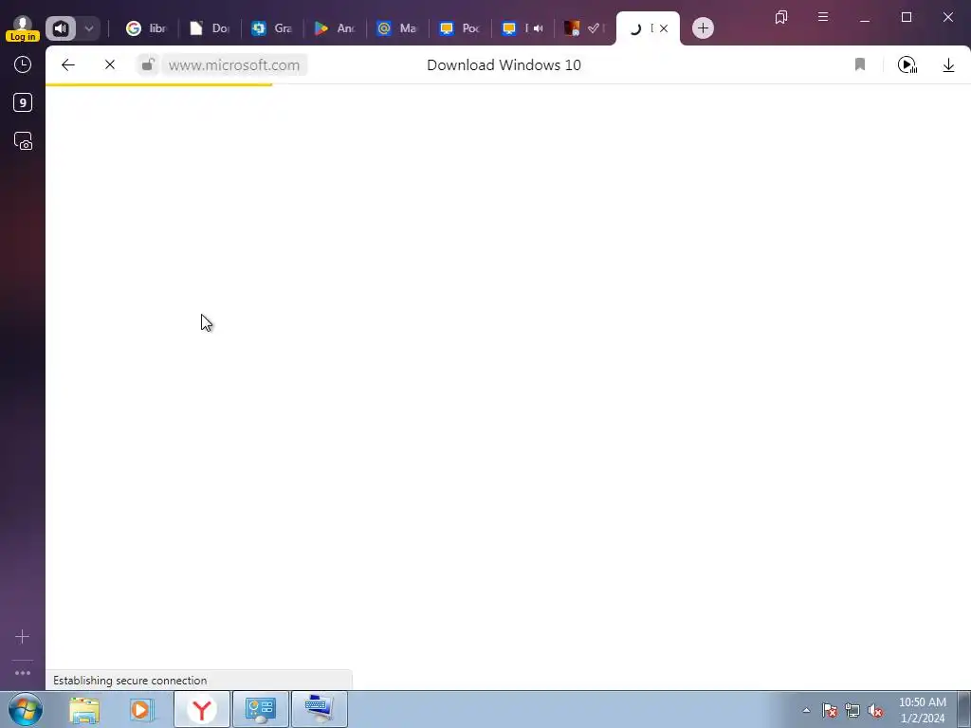Open sidebar three dots more options
The height and width of the screenshot is (728, 971).
[23, 673]
